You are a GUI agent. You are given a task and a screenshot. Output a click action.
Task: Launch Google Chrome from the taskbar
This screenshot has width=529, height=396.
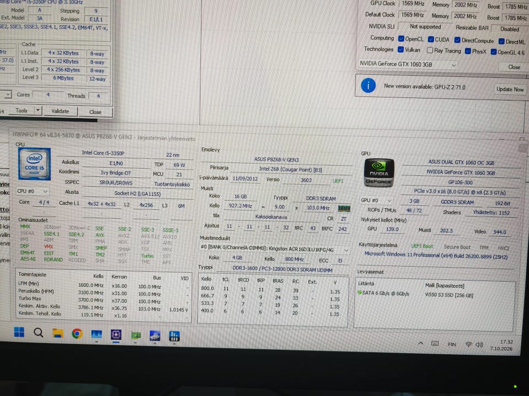click(x=77, y=334)
